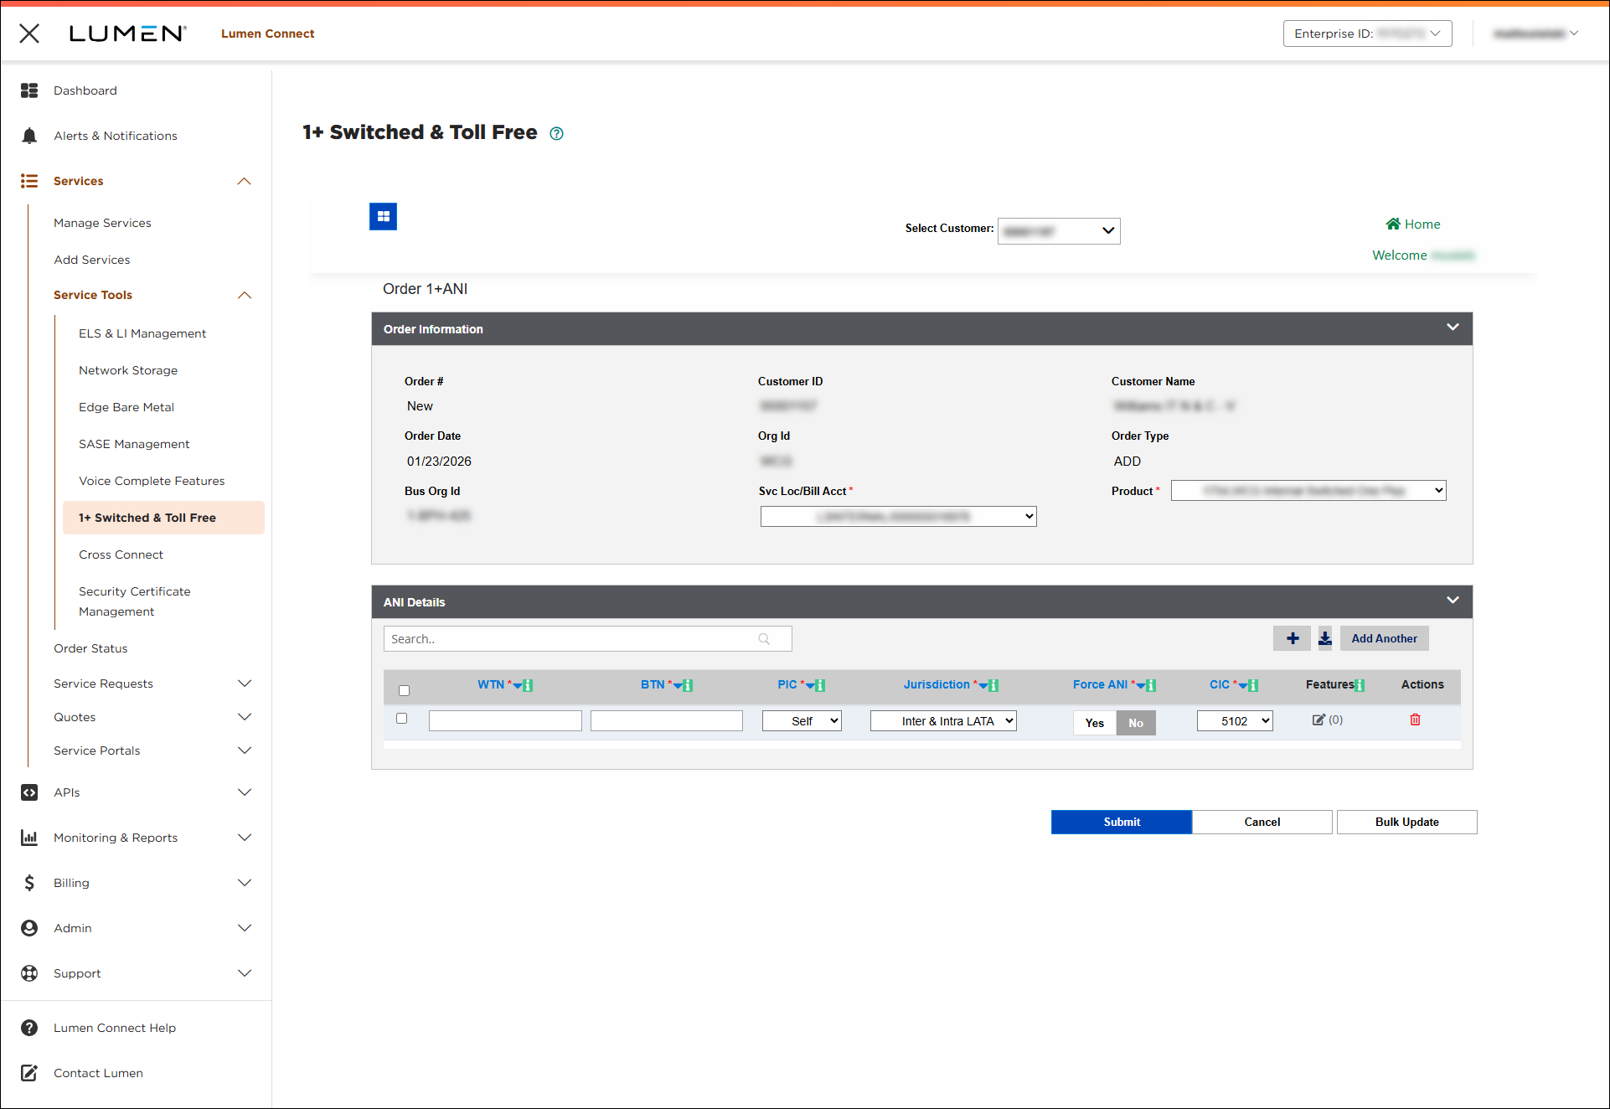The width and height of the screenshot is (1610, 1109).
Task: Click the Submit button
Action: tap(1122, 822)
